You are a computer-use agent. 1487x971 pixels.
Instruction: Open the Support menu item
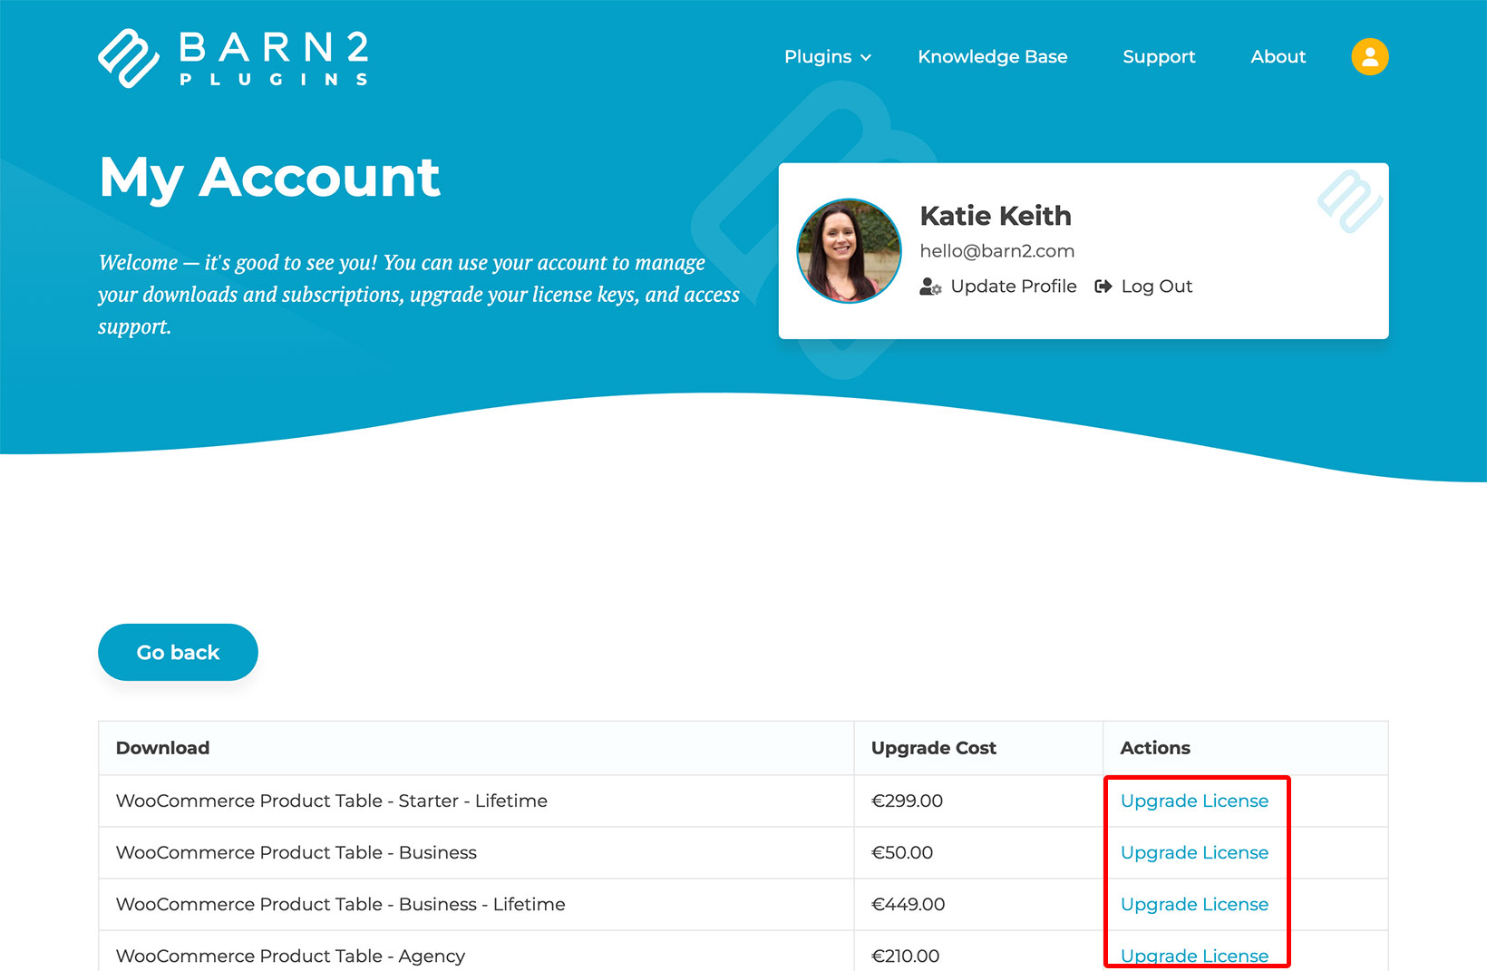click(1159, 57)
